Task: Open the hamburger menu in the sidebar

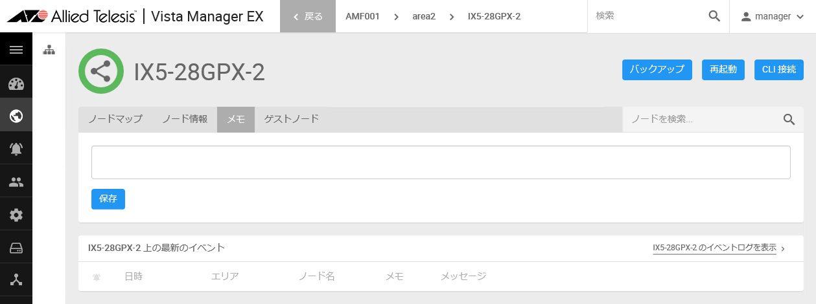Action: click(16, 49)
